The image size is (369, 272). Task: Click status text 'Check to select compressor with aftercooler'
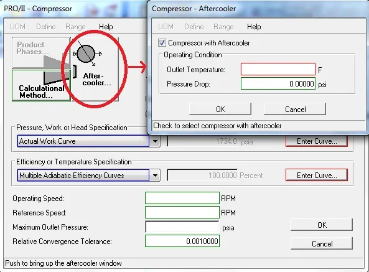point(217,126)
